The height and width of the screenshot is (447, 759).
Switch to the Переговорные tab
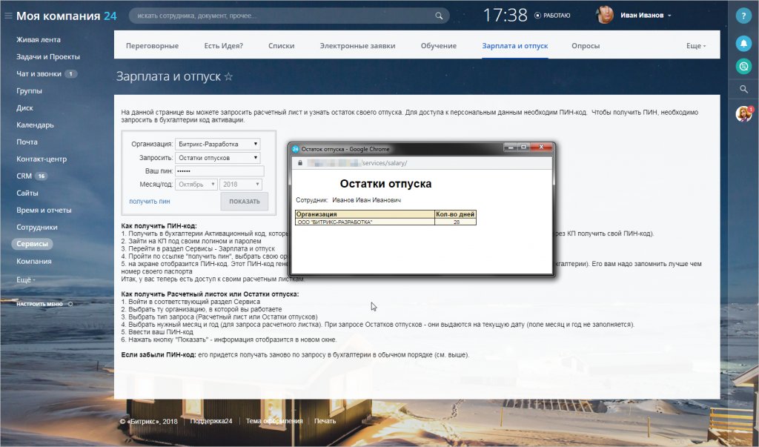[x=152, y=46]
